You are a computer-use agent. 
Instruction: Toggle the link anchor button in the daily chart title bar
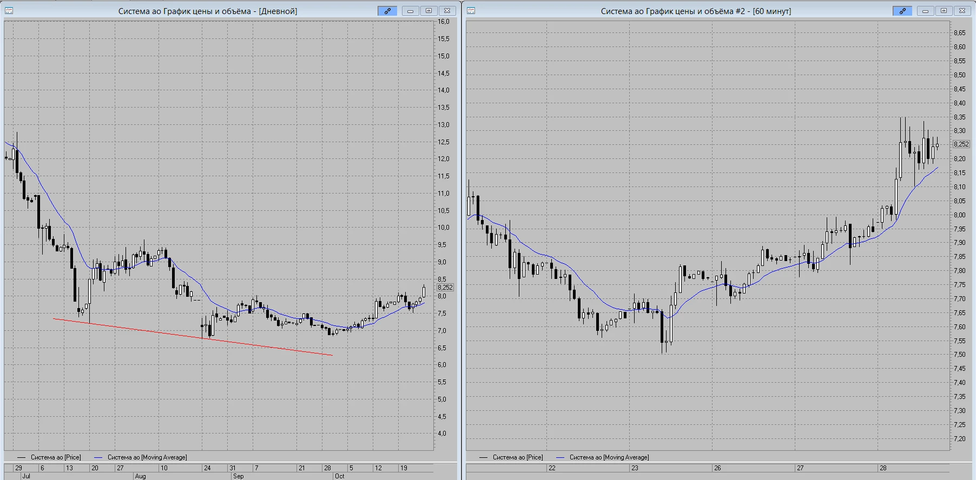tap(387, 11)
